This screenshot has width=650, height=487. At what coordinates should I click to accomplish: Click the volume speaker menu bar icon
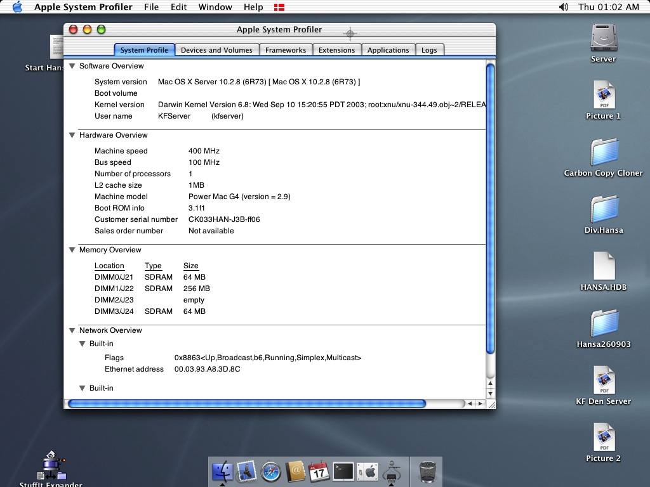(x=564, y=7)
